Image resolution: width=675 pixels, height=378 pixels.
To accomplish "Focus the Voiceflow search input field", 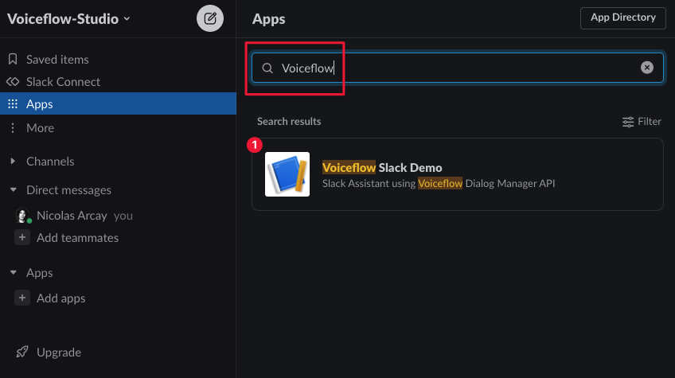I will point(457,68).
